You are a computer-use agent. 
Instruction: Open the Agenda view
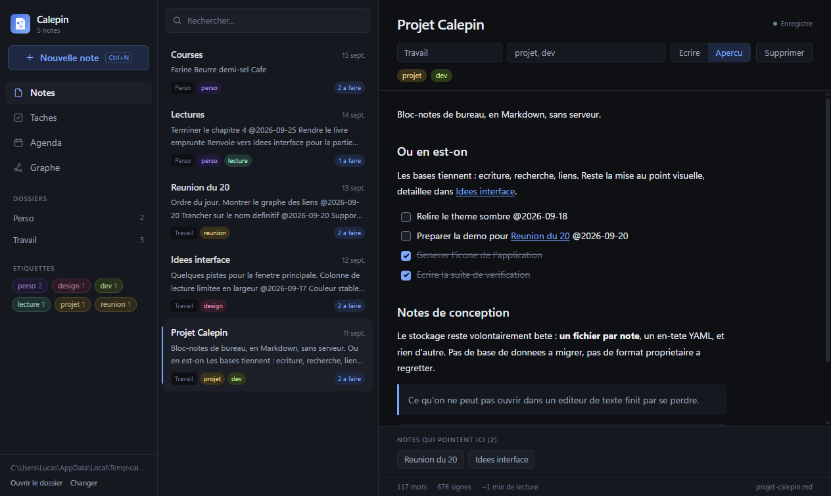pos(78,143)
